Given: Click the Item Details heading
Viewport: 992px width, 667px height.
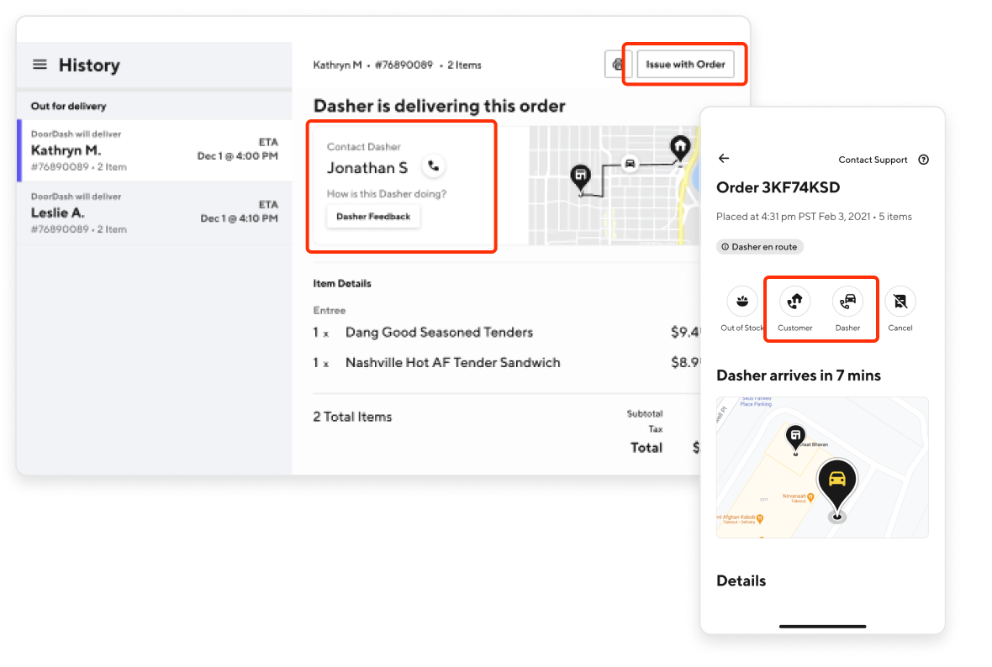Looking at the screenshot, I should tap(341, 283).
